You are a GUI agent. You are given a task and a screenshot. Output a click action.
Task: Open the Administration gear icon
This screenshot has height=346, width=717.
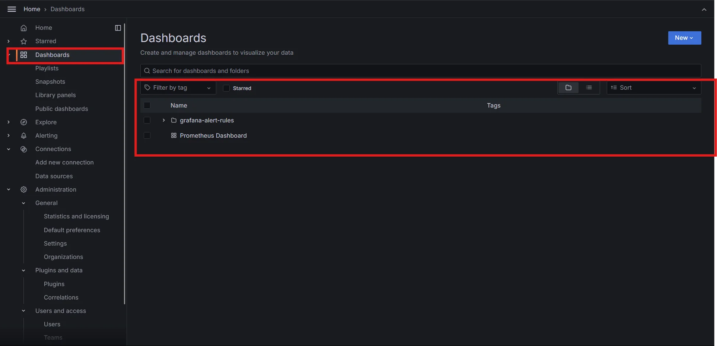pos(23,189)
